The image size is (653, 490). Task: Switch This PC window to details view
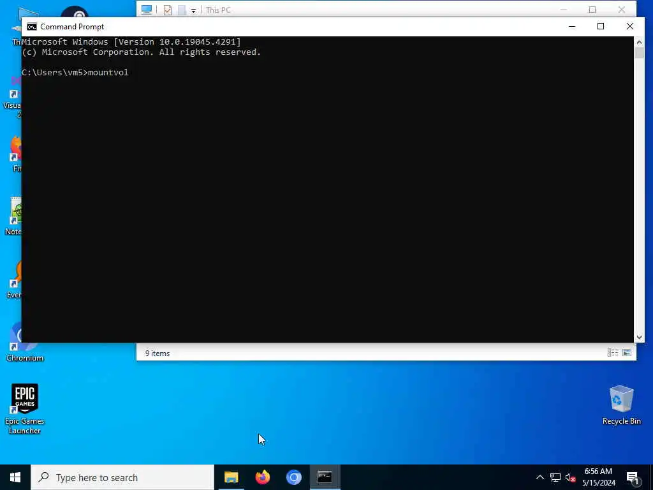tap(613, 353)
